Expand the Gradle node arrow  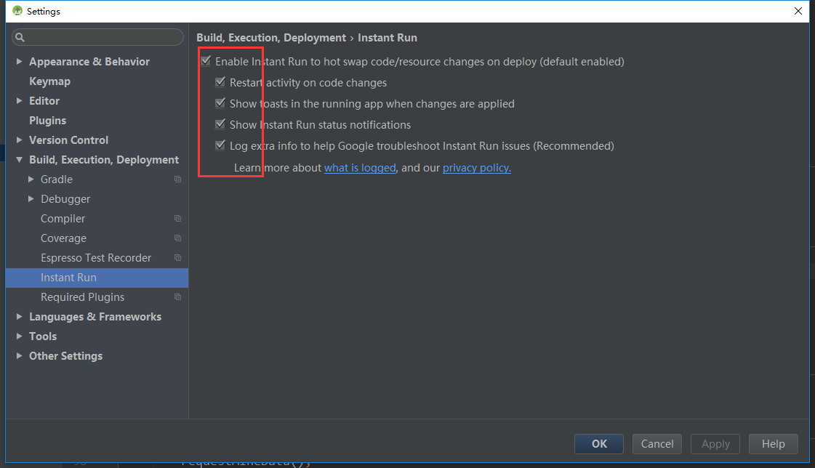pos(31,179)
